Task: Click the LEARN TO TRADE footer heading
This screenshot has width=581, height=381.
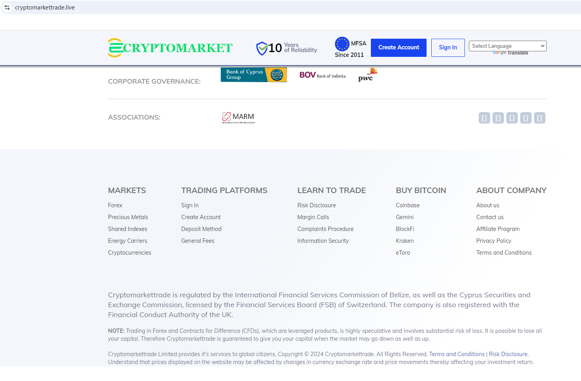Action: click(x=332, y=190)
